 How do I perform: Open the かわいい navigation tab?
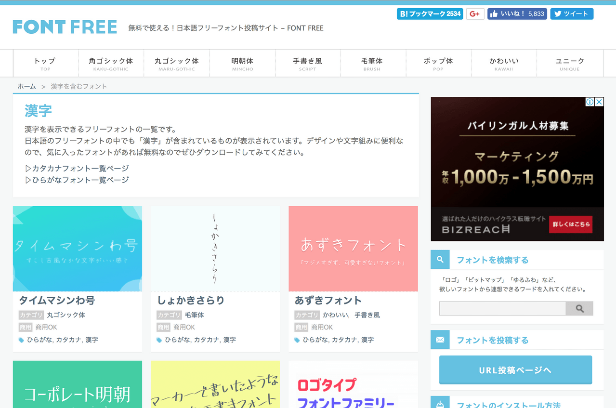click(x=504, y=63)
